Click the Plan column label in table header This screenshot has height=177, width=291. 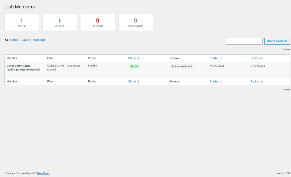click(x=50, y=58)
